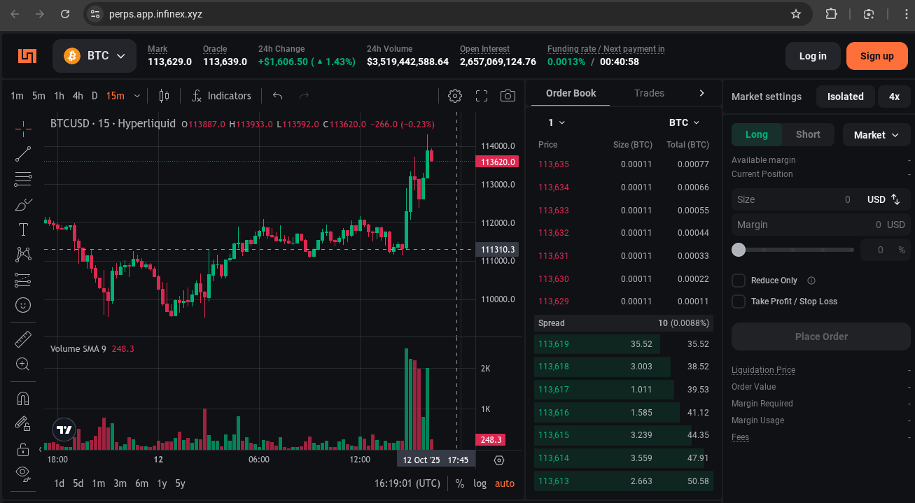Select the Short side tab
This screenshot has width=915, height=503.
pyautogui.click(x=808, y=135)
